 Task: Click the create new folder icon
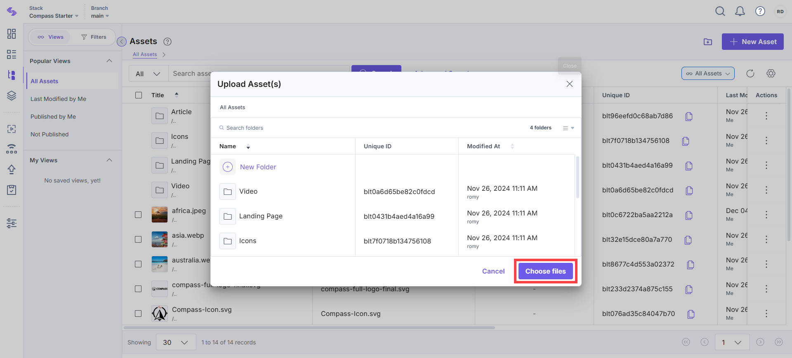click(x=708, y=42)
